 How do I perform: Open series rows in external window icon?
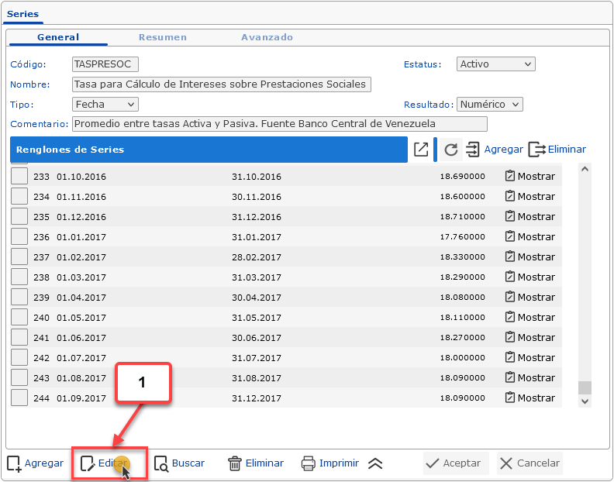tap(421, 150)
